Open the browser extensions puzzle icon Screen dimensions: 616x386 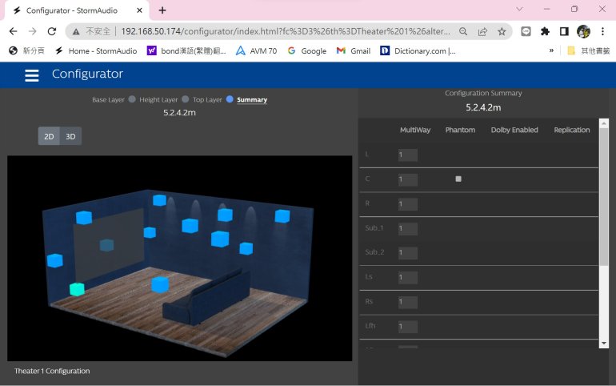(x=546, y=31)
